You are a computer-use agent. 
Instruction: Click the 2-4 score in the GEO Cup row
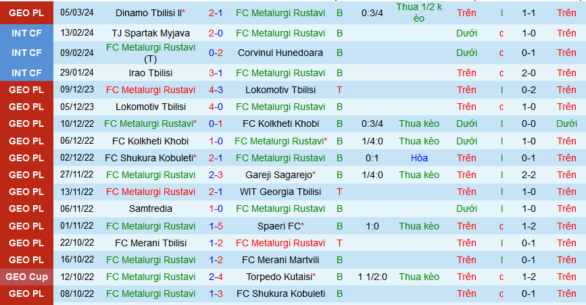[x=216, y=277]
